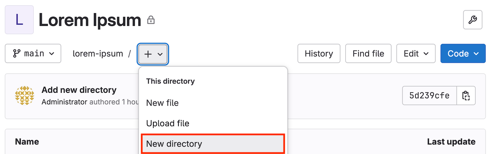Click the History button

click(x=319, y=54)
